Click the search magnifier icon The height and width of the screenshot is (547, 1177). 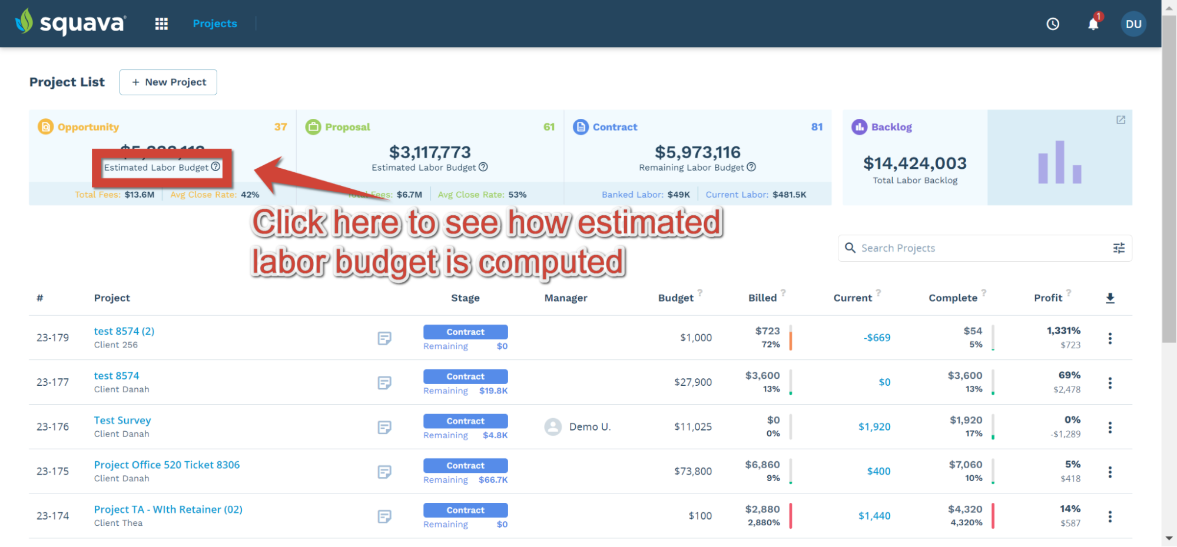(850, 248)
